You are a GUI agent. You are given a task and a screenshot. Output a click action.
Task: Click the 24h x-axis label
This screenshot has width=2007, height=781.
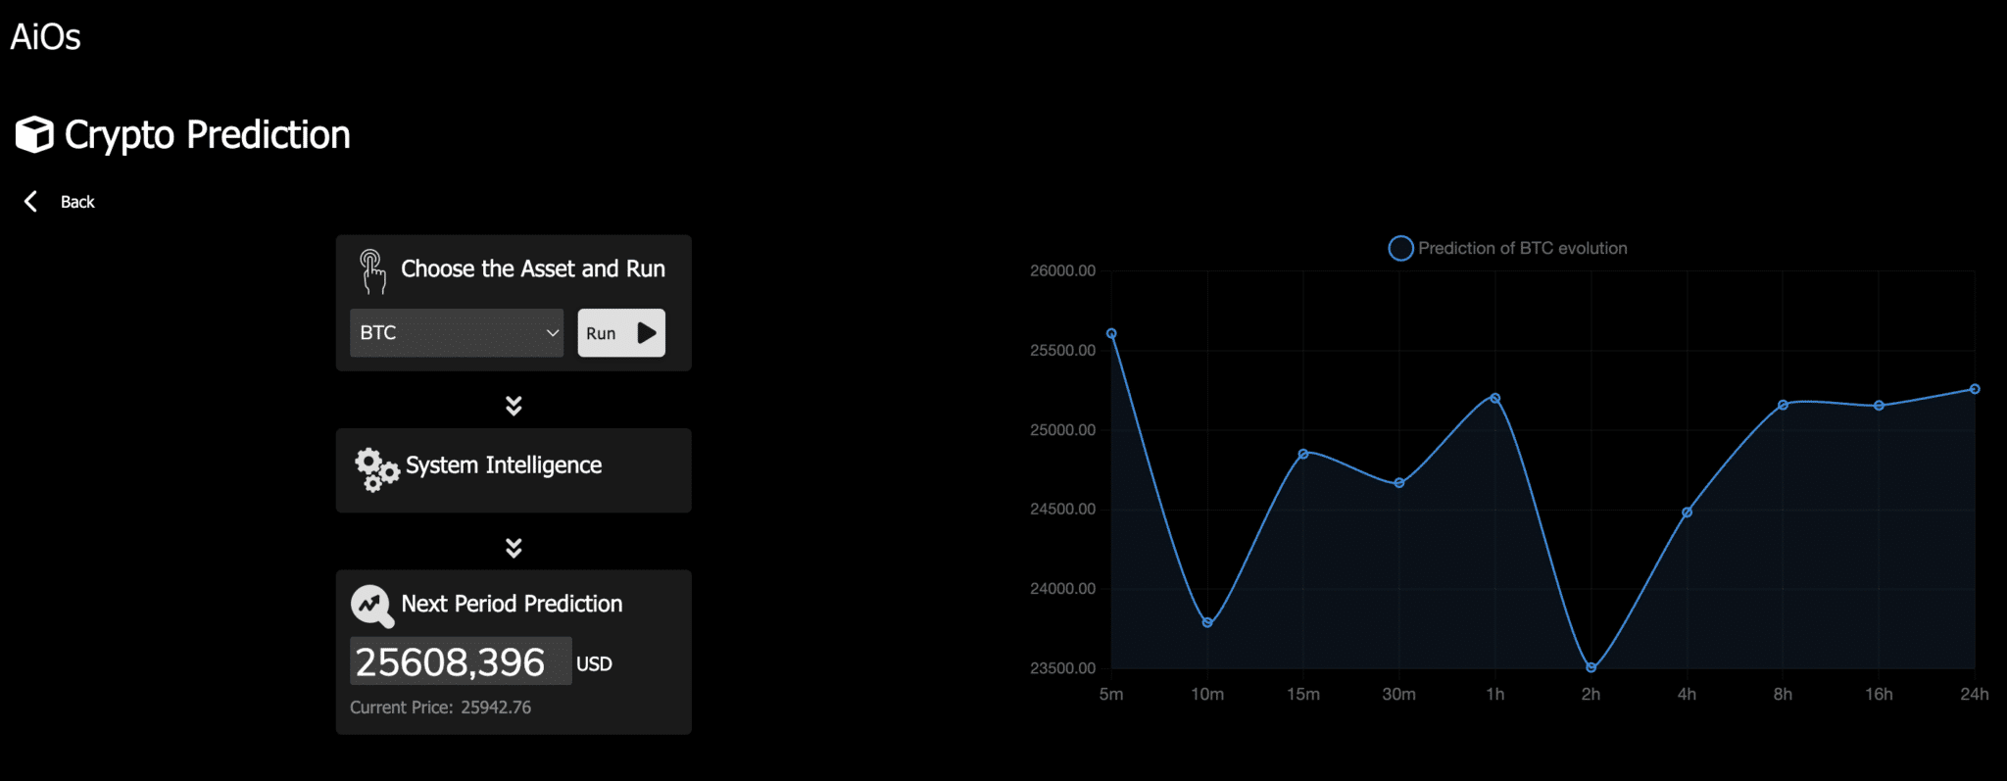1975,695
